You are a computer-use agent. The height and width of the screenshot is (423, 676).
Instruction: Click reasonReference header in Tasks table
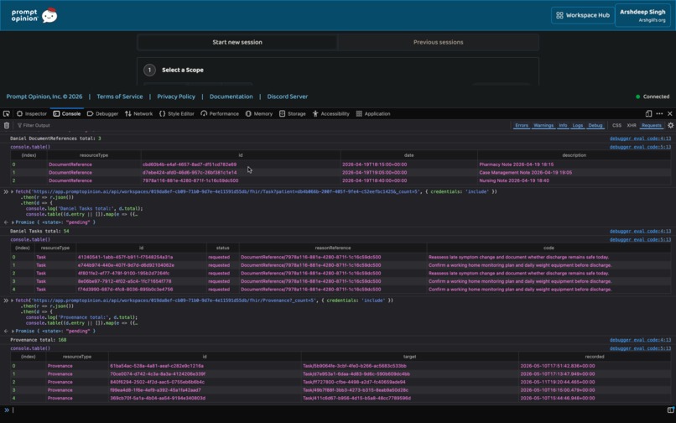[332, 248]
